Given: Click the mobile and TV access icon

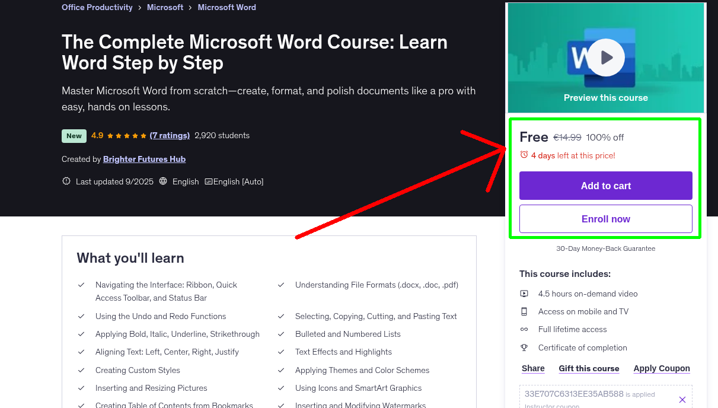Looking at the screenshot, I should [x=524, y=311].
